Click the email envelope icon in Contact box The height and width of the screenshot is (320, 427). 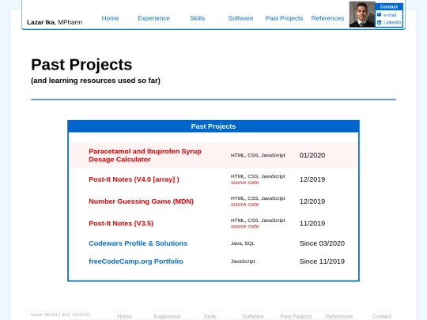point(379,15)
